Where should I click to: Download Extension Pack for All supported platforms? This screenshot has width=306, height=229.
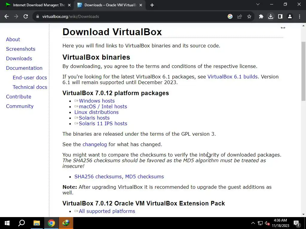(107, 211)
